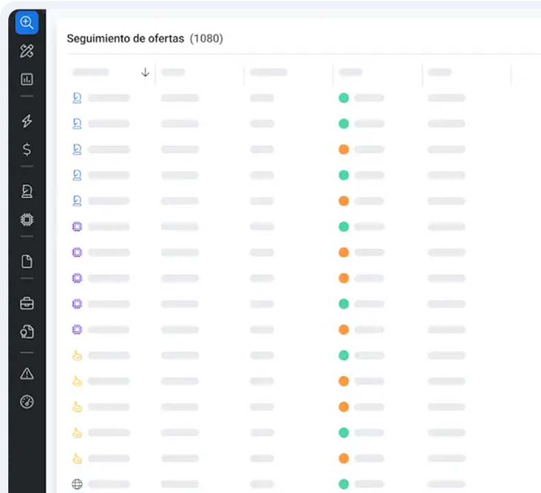
Task: Open the processor chip sidebar icon
Action: pos(27,219)
